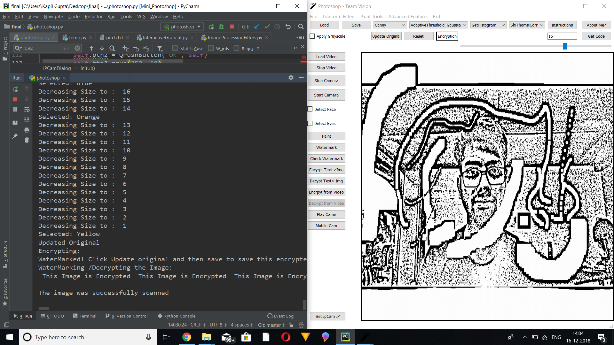The width and height of the screenshot is (614, 345).
Task: Click the Watermark button
Action: (x=326, y=147)
